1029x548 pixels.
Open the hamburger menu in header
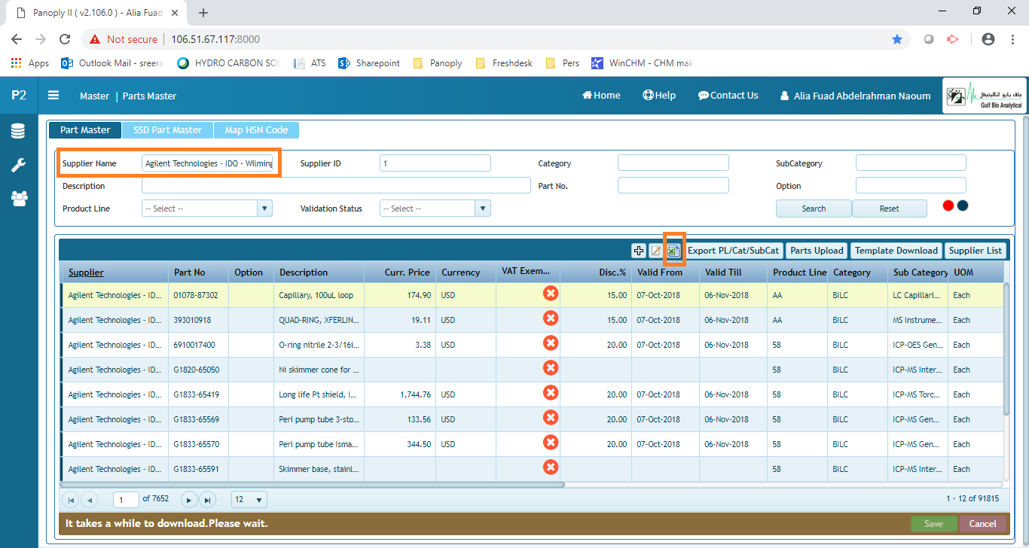[53, 95]
